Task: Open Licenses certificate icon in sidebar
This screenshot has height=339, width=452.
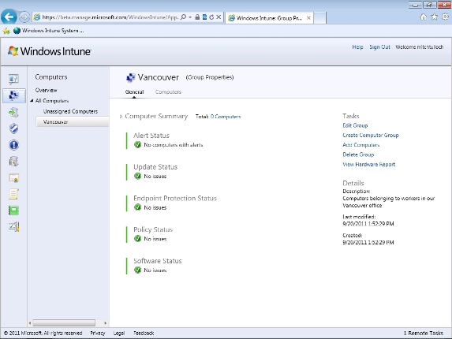Action: 13,178
